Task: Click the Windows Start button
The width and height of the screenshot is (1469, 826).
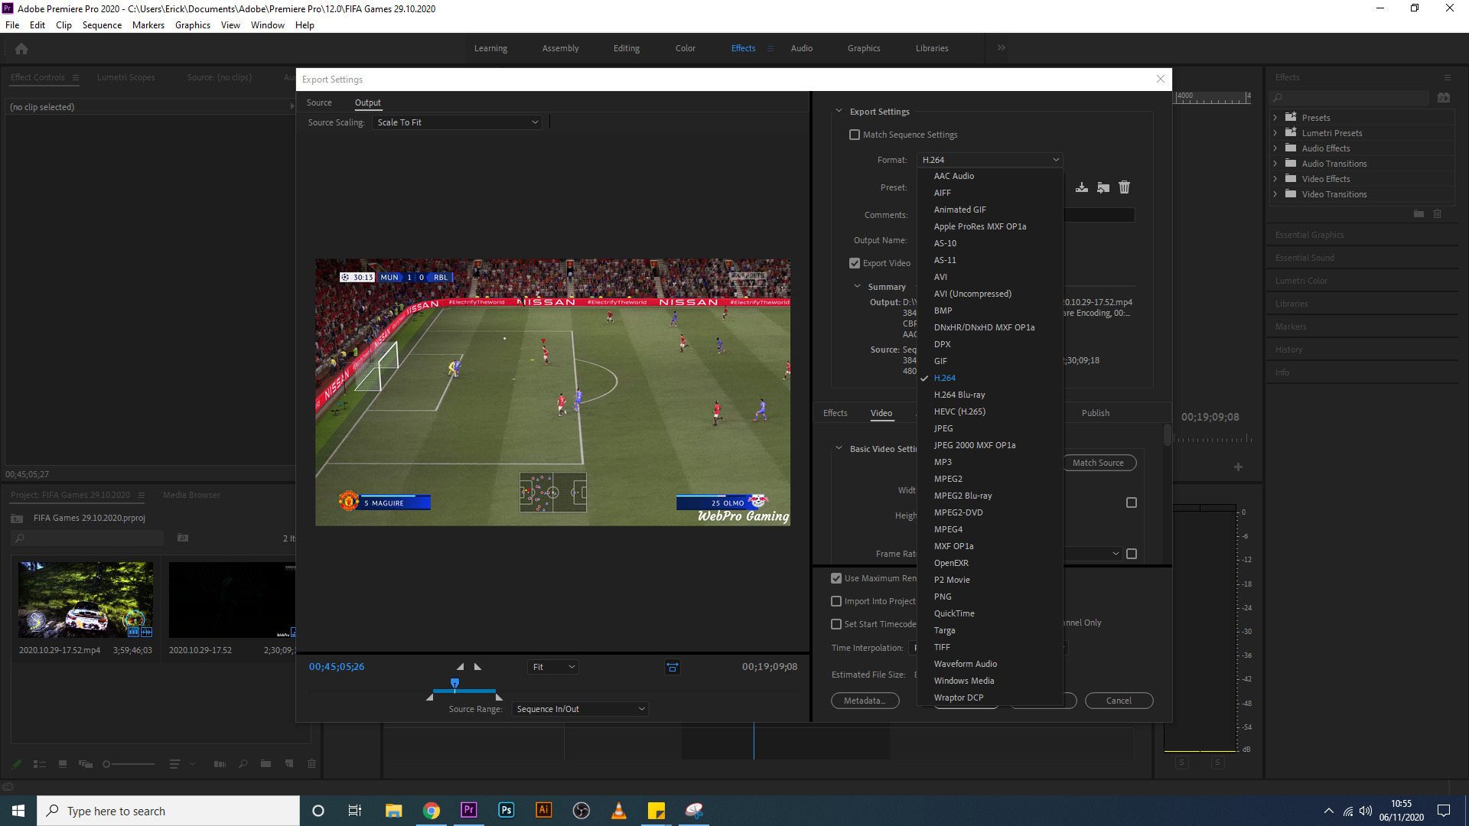Action: pyautogui.click(x=18, y=810)
